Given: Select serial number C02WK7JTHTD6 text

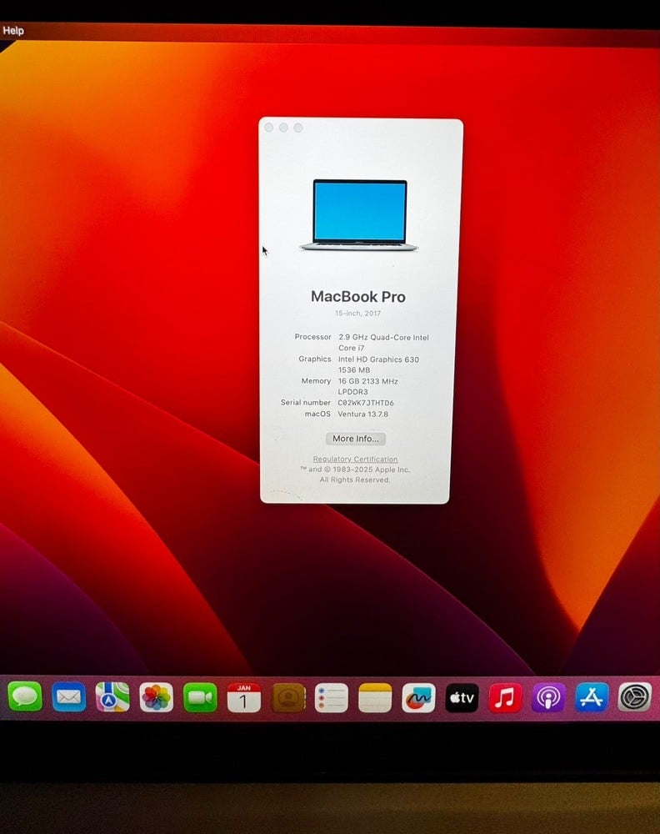Looking at the screenshot, I should point(366,403).
